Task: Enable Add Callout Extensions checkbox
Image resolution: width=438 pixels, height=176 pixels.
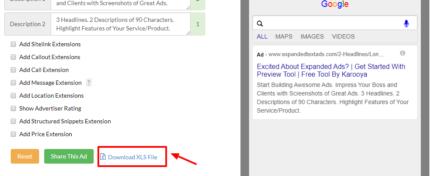Action: click(13, 57)
